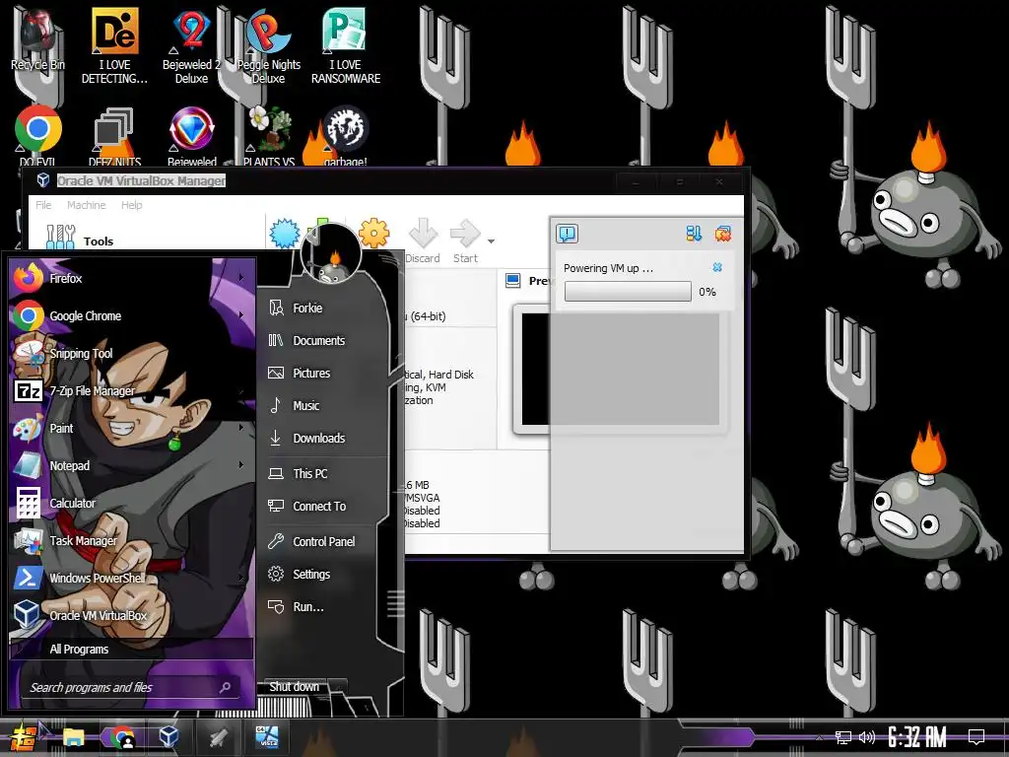
Task: Open the network tray icon
Action: (843, 737)
